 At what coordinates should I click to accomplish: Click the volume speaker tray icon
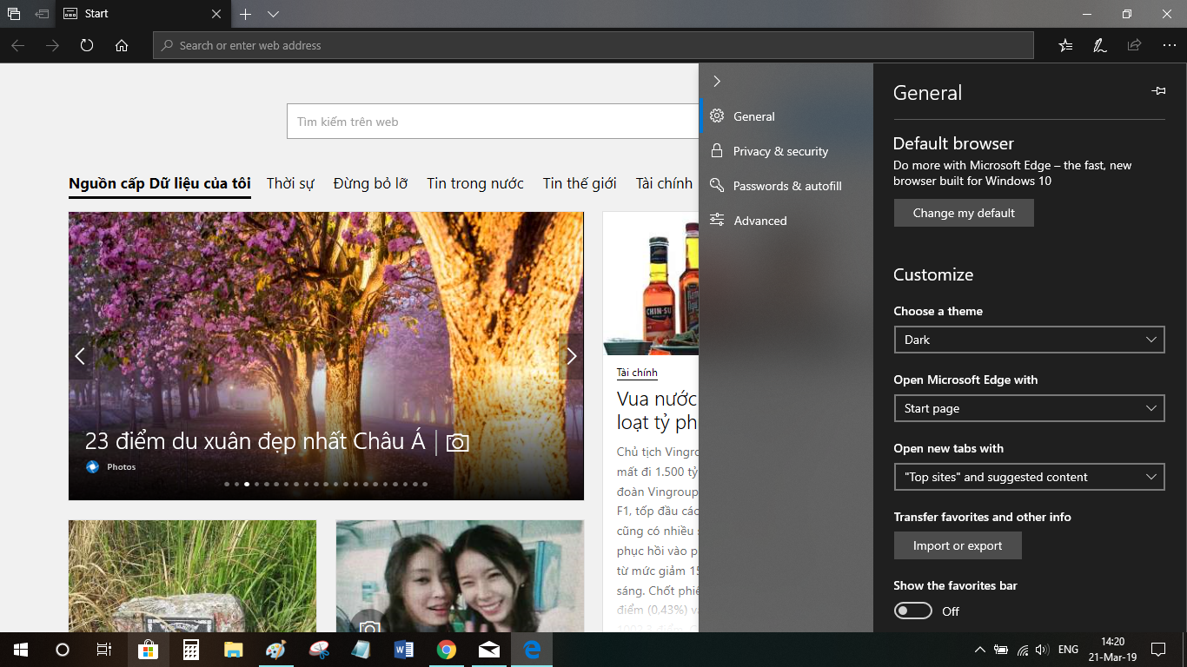tap(1043, 650)
